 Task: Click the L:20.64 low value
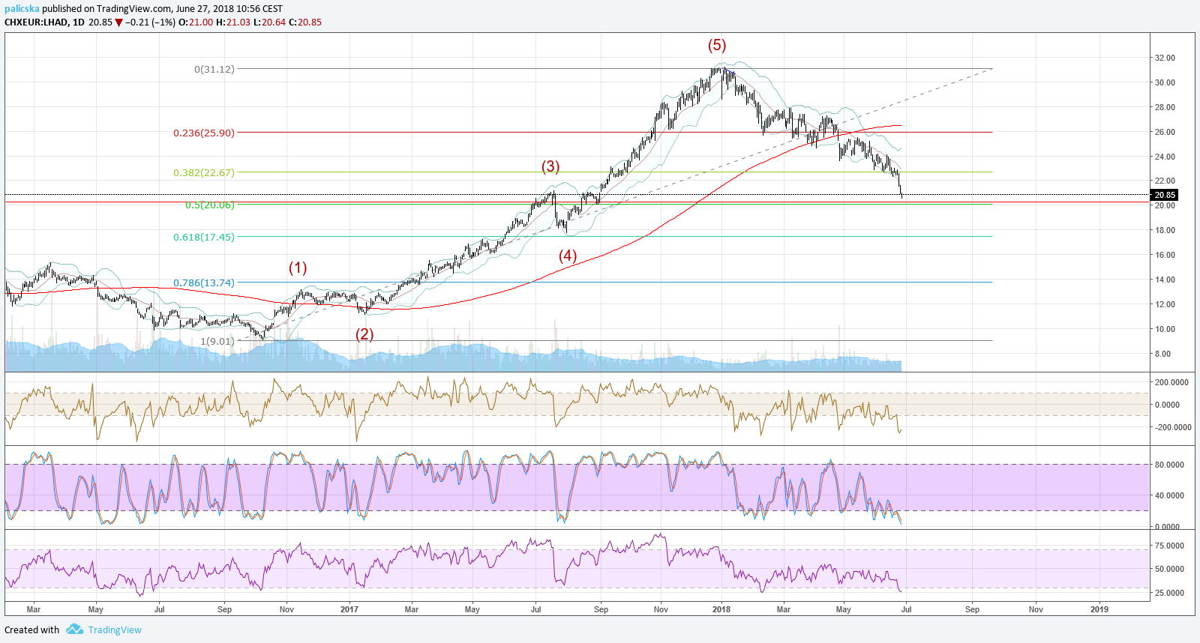click(x=269, y=22)
